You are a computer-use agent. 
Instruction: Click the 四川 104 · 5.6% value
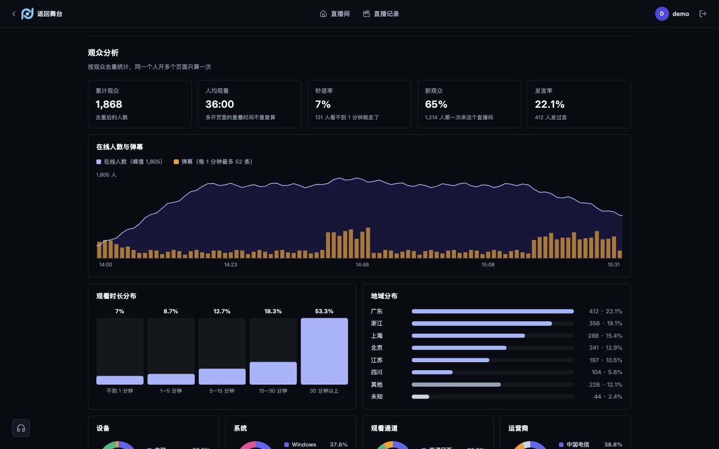click(607, 372)
